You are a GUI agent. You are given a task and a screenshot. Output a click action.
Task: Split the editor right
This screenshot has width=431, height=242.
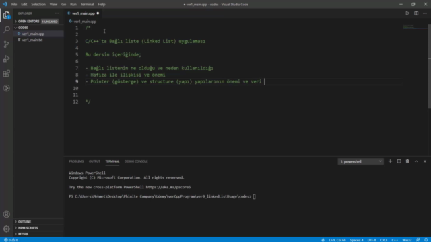(x=416, y=13)
